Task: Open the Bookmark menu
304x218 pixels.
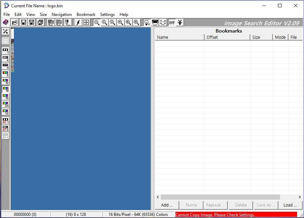Action: 86,15
